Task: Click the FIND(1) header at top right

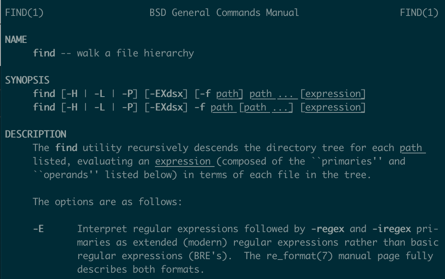Action: click(419, 12)
